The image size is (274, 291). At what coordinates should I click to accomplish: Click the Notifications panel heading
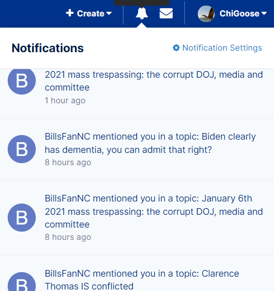[48, 48]
